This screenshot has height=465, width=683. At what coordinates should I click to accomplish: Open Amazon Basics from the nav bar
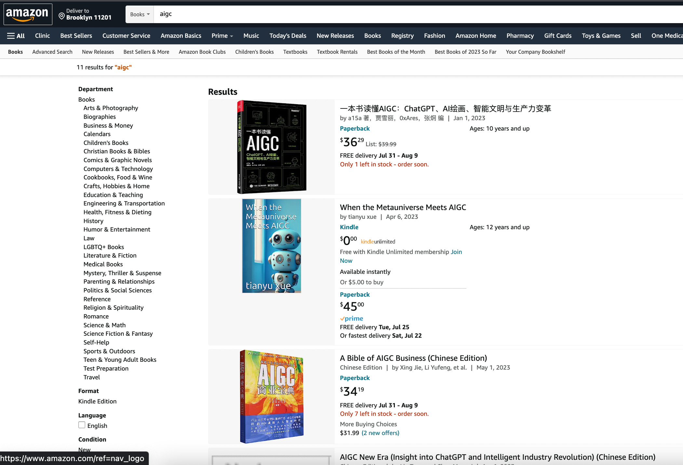coord(181,36)
